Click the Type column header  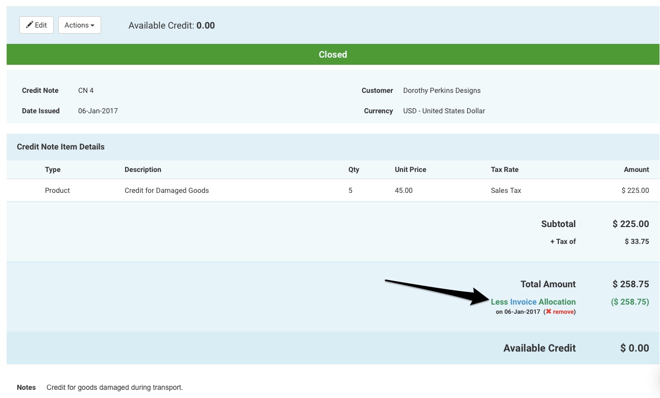53,169
